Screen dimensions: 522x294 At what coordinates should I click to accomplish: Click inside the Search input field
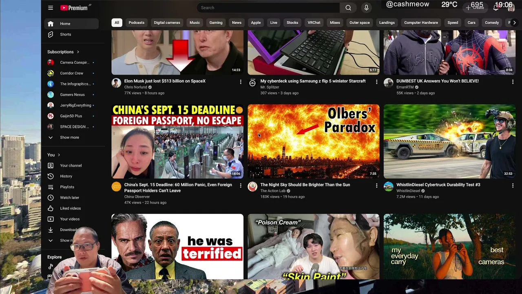[x=268, y=8]
